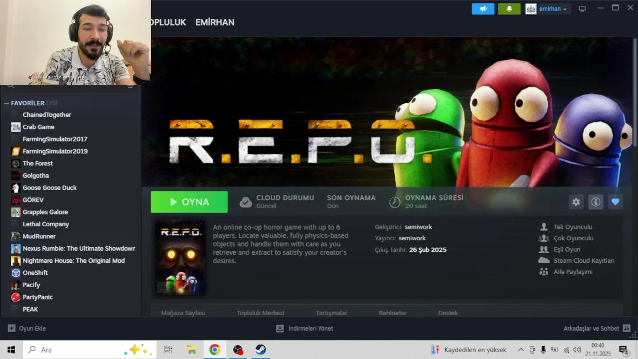This screenshot has width=638, height=359.
Task: Click the R.E.P.O. box art thumbnail
Action: pyautogui.click(x=180, y=257)
